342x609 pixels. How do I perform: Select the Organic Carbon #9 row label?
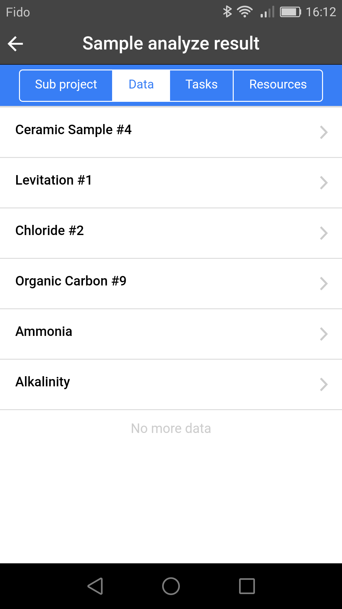click(x=71, y=281)
